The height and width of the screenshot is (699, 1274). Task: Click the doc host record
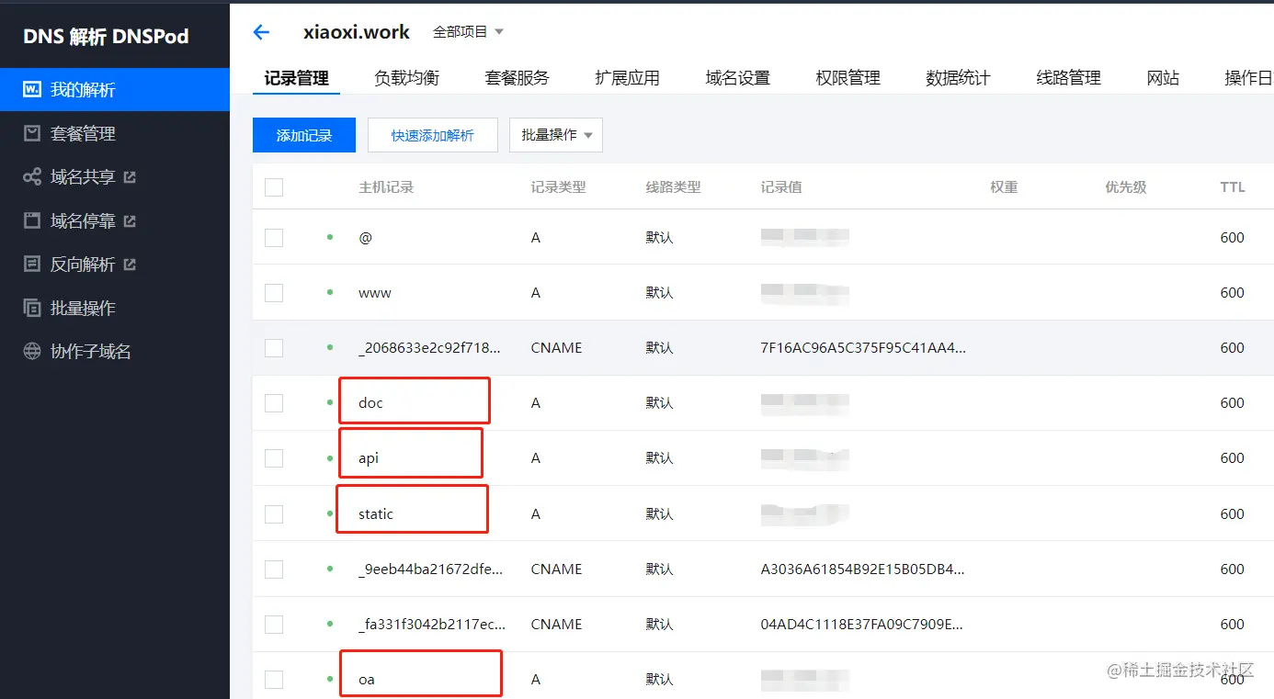point(370,402)
